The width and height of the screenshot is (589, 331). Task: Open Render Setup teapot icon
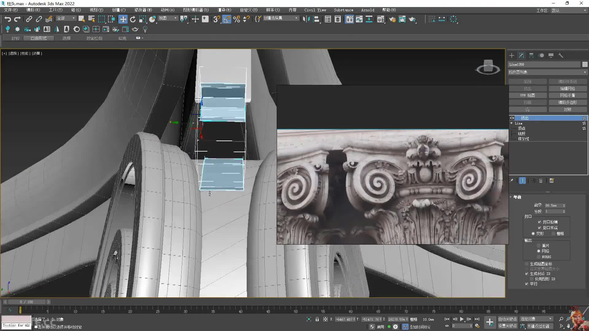(392, 19)
